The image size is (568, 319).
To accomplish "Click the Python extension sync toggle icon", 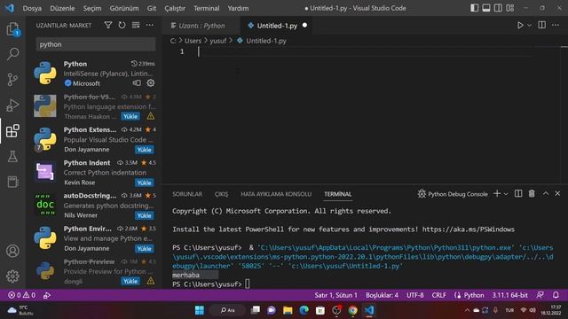I will pyautogui.click(x=137, y=82).
